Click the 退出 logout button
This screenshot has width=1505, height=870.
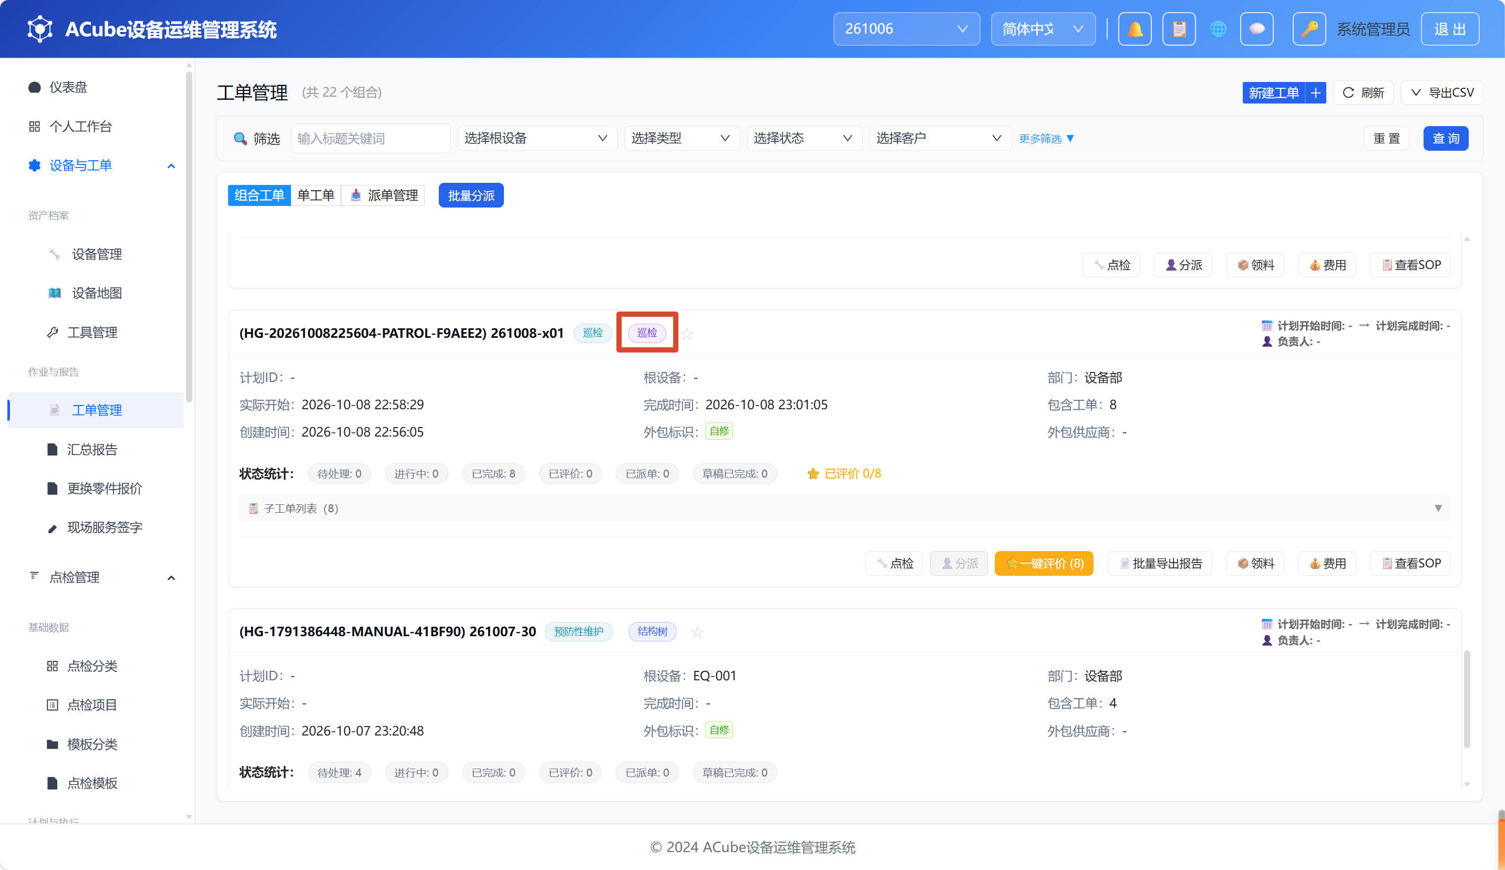pos(1450,29)
